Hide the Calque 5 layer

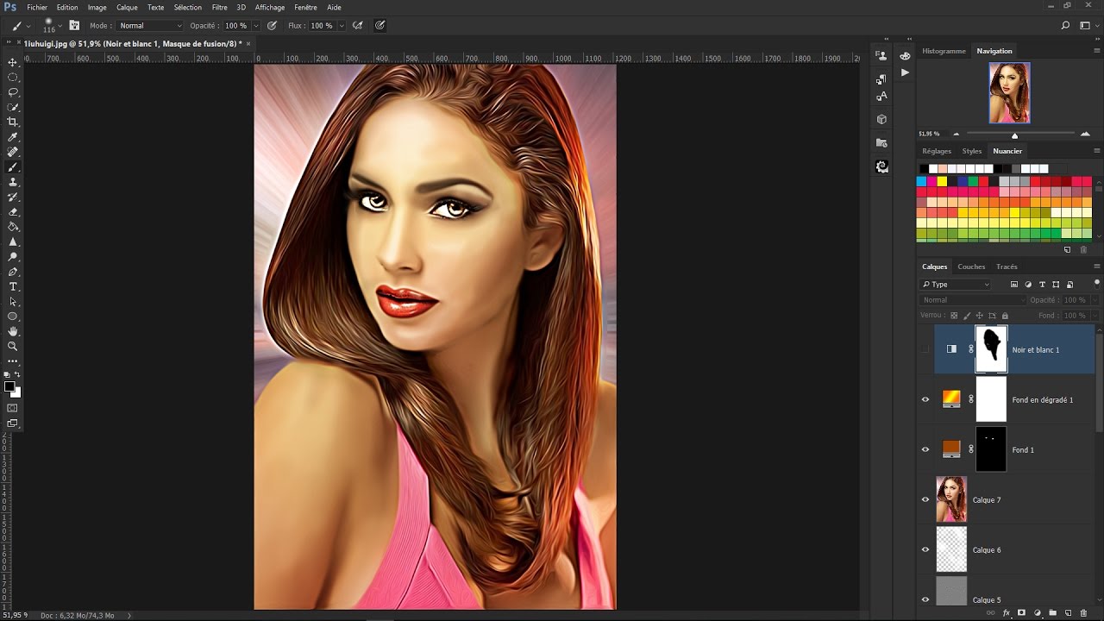(x=925, y=599)
